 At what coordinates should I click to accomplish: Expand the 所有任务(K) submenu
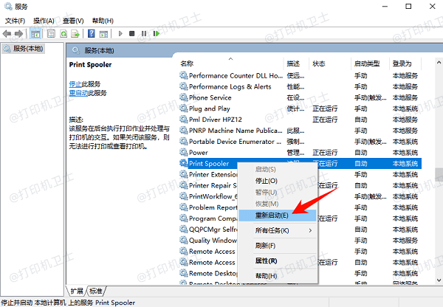click(x=273, y=230)
